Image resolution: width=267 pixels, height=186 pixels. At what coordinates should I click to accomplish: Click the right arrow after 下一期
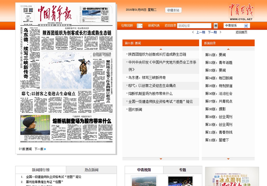[x=220, y=32]
